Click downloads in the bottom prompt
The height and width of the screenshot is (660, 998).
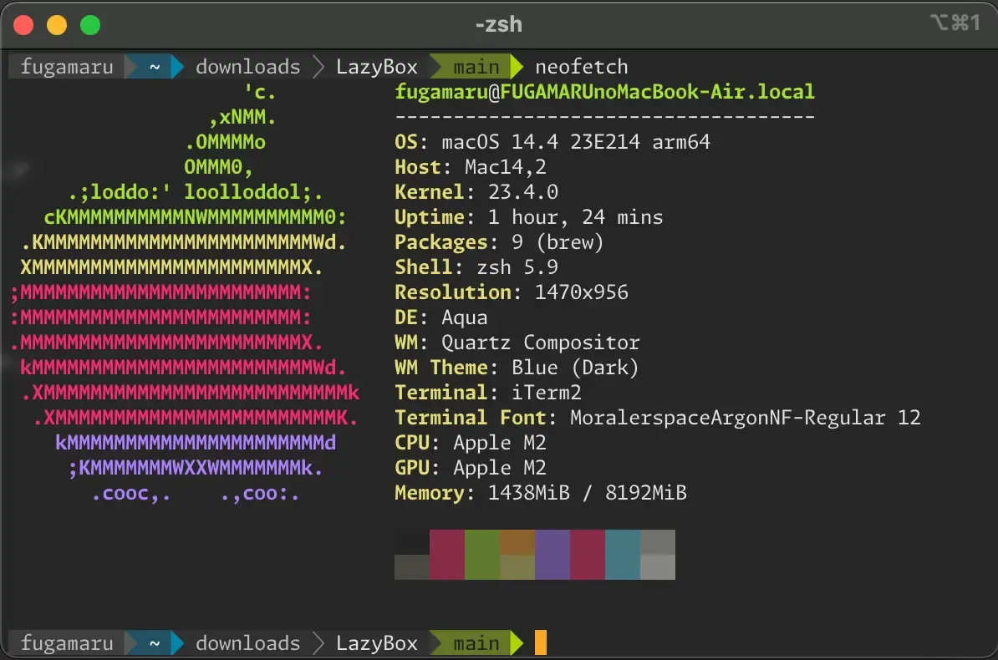pyautogui.click(x=247, y=642)
